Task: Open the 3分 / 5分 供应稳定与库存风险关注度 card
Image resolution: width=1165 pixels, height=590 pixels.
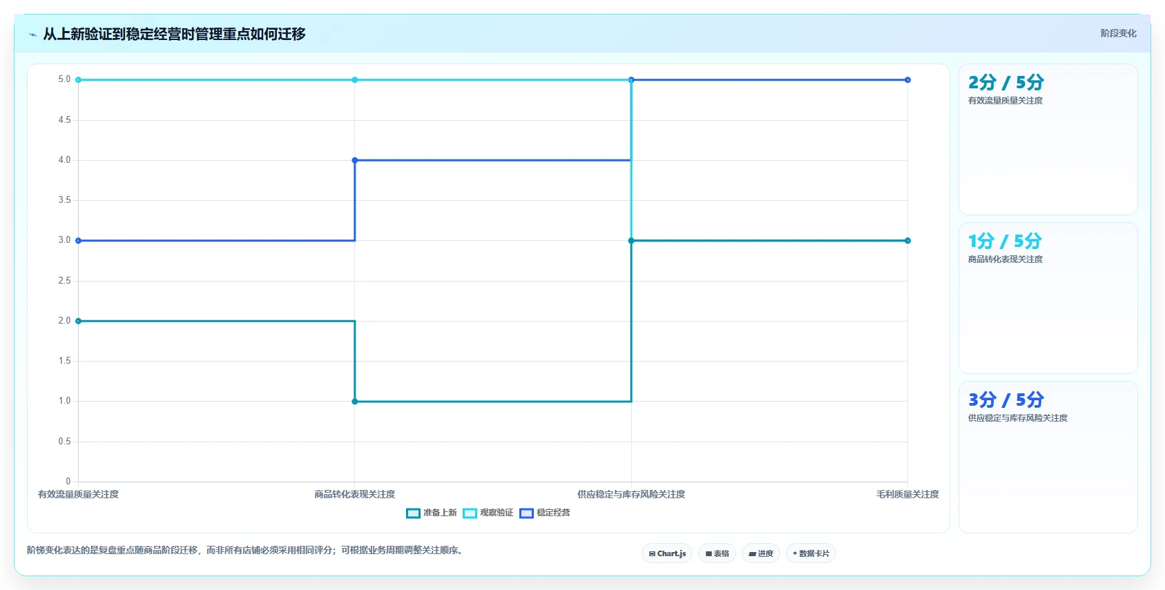Action: pos(1048,457)
